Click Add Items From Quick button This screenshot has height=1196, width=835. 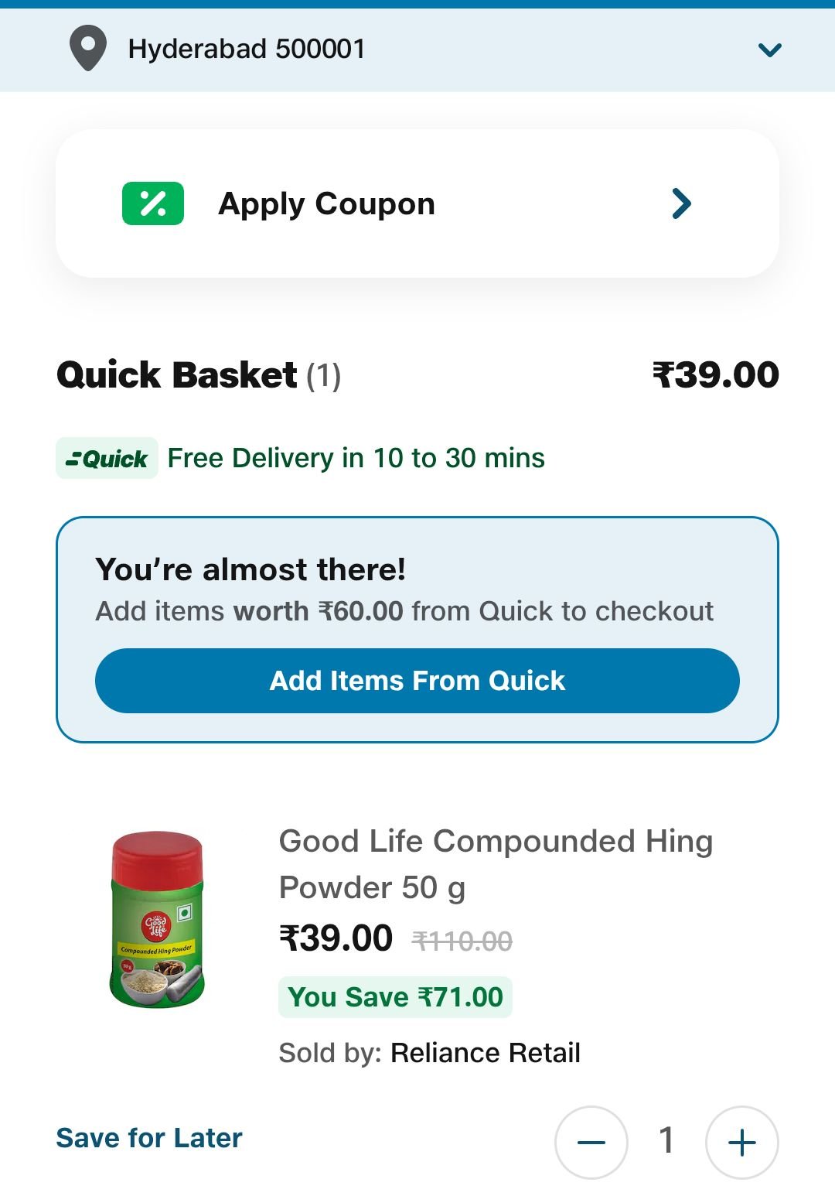pos(417,681)
